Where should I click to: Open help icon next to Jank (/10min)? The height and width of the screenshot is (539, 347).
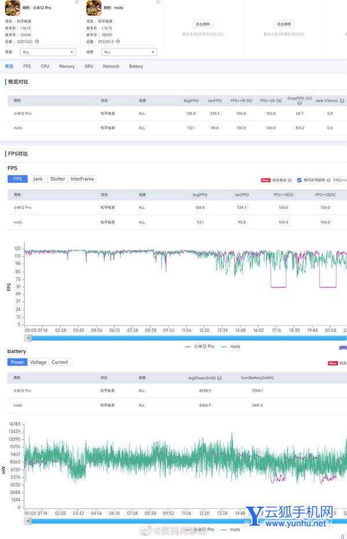(342, 101)
